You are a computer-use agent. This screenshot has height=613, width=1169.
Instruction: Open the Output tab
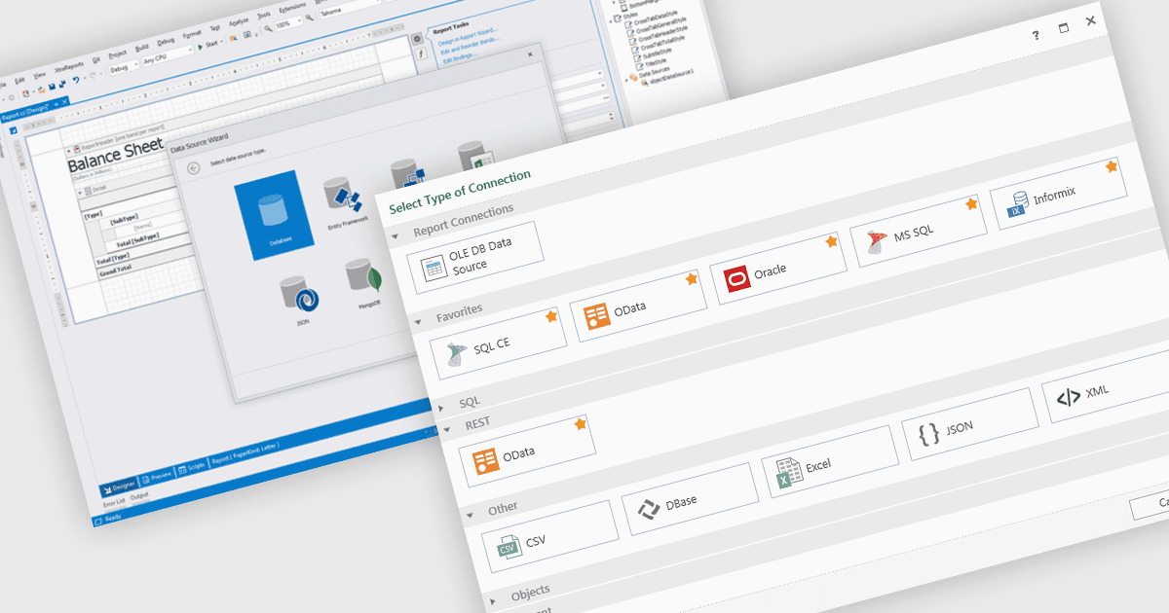(140, 495)
